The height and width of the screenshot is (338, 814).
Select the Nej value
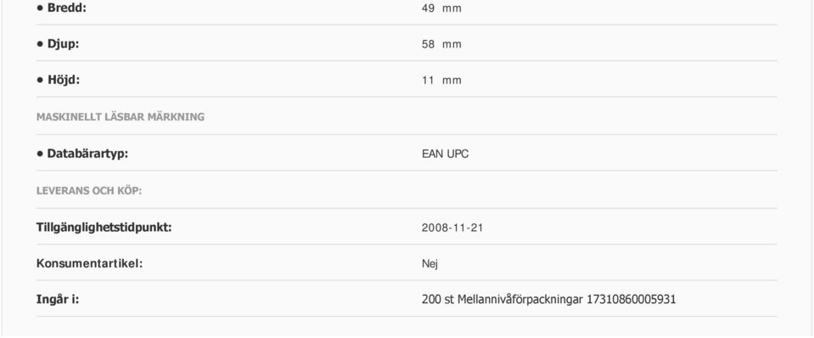pyautogui.click(x=429, y=264)
